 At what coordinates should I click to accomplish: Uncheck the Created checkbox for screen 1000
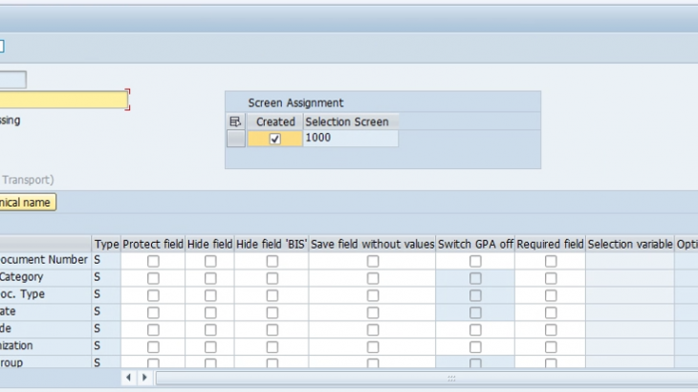click(x=275, y=139)
